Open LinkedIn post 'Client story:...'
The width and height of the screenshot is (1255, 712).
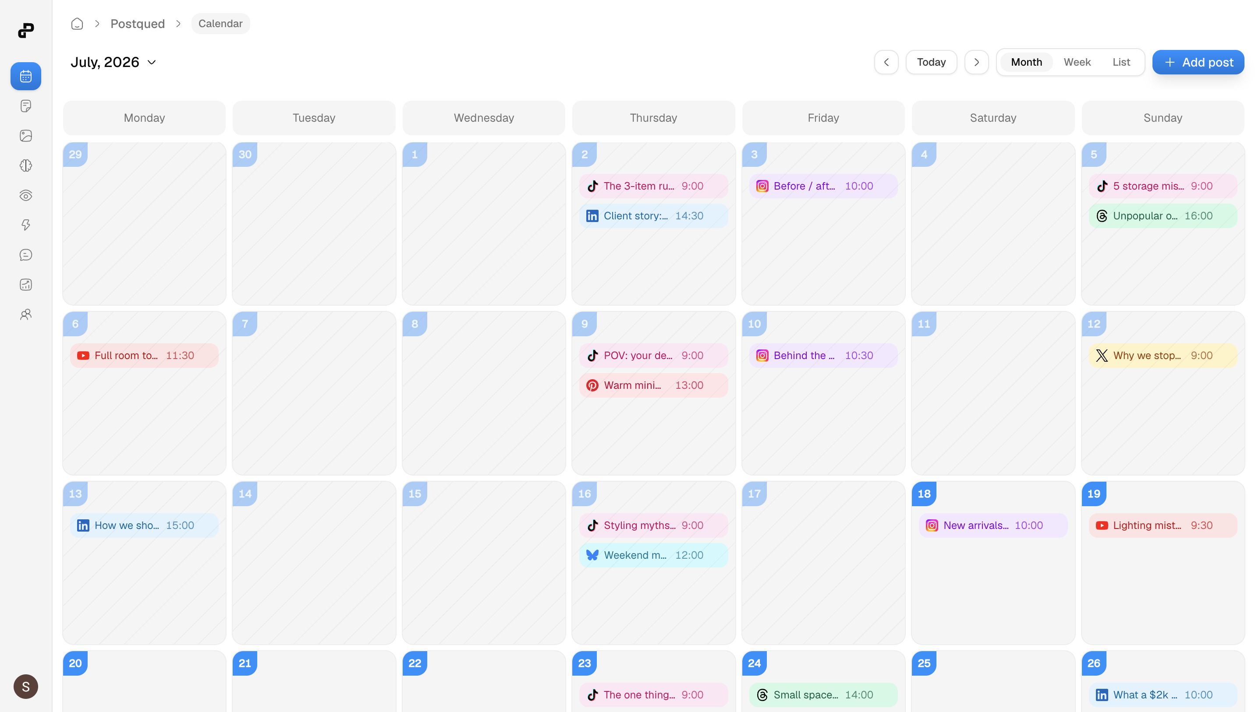(653, 215)
